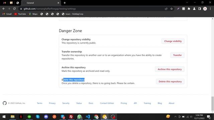
Task: Select the General settings tab
Action: 41,3
